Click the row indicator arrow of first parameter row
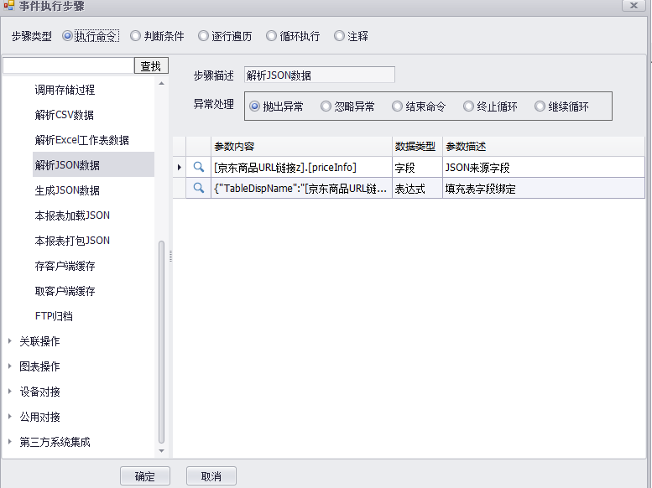The width and height of the screenshot is (652, 488). [179, 168]
